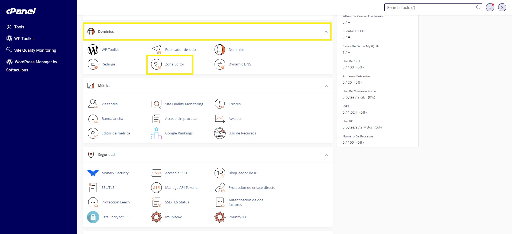Select Tools in the left sidebar
Screen dimensions: 512x234
[x=19, y=27]
